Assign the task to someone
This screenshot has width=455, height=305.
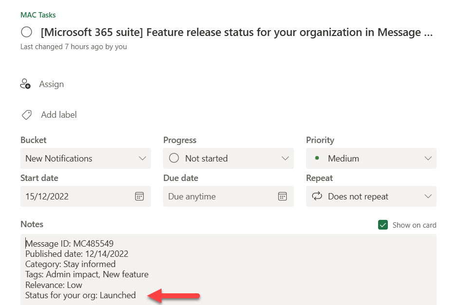(52, 84)
